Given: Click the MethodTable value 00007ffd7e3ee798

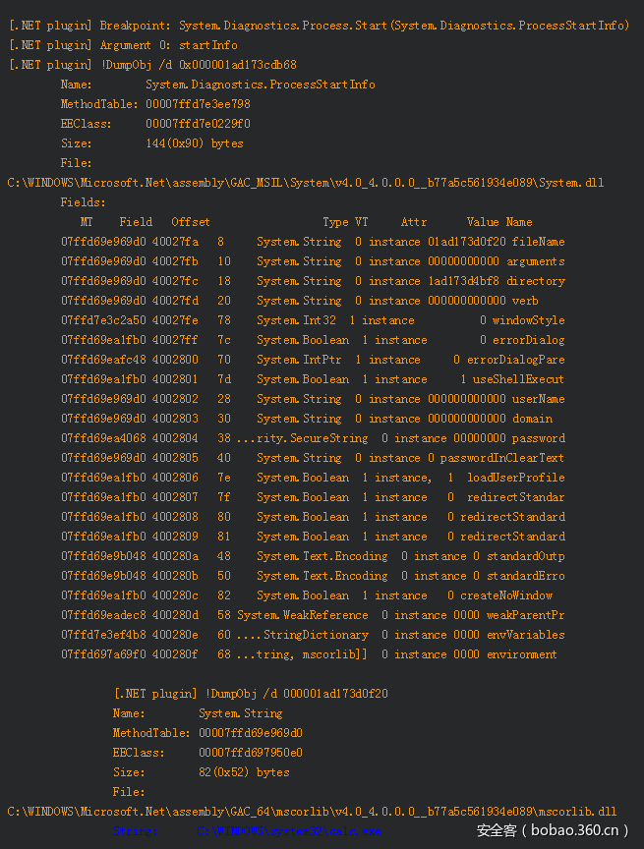Looking at the screenshot, I should [x=198, y=104].
